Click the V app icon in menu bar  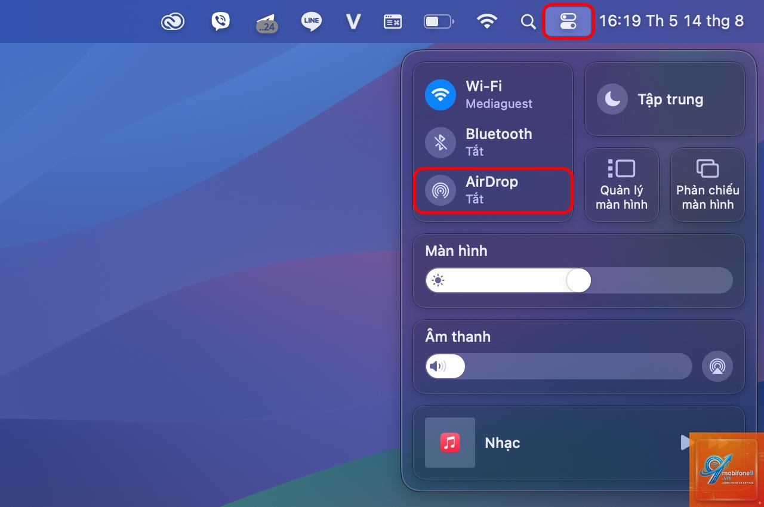353,22
